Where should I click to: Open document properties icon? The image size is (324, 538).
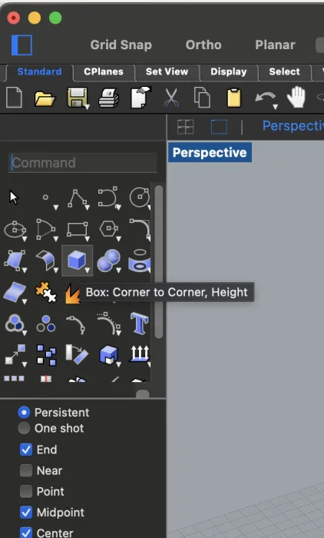pos(141,97)
